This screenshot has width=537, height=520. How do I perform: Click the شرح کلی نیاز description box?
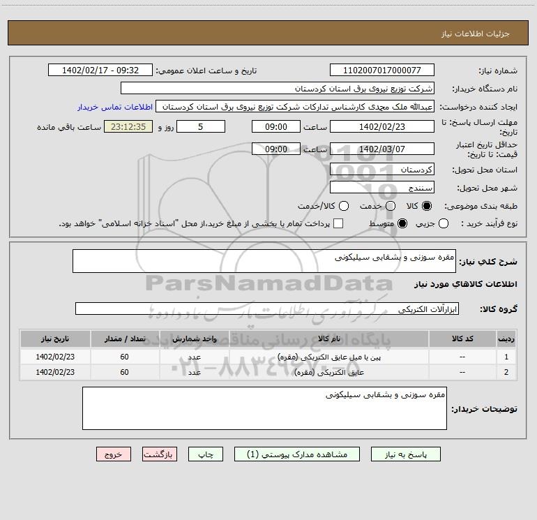click(x=264, y=261)
